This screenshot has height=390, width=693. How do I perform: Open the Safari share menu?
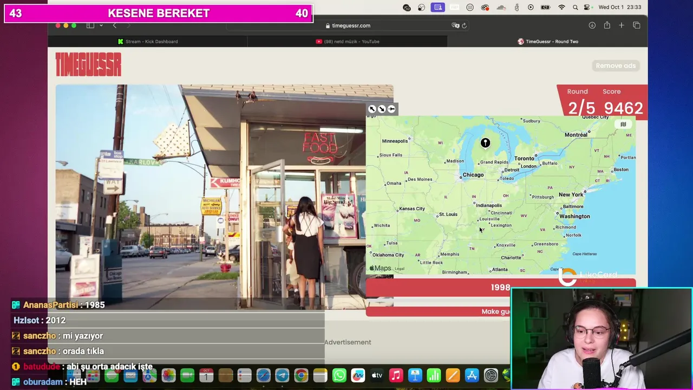point(607,25)
